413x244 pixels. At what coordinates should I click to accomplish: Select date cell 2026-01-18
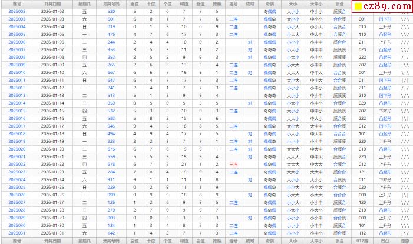tap(52, 134)
